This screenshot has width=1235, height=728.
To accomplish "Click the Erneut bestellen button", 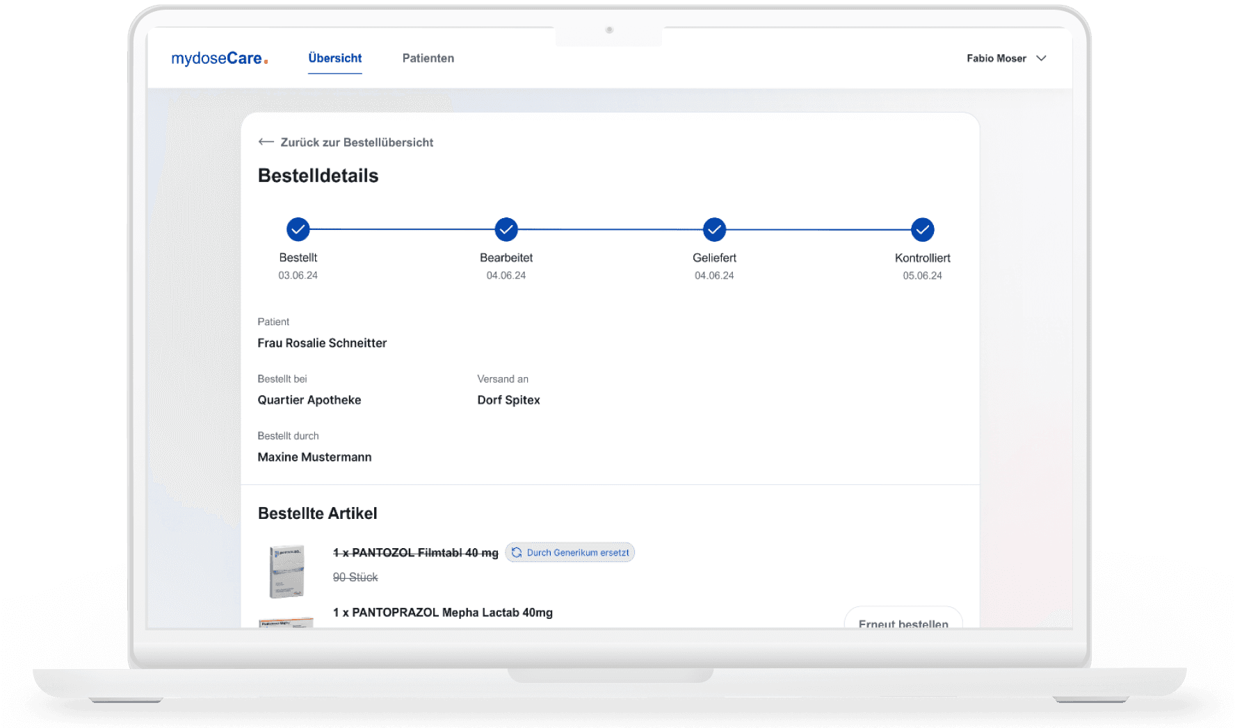I will click(x=903, y=619).
